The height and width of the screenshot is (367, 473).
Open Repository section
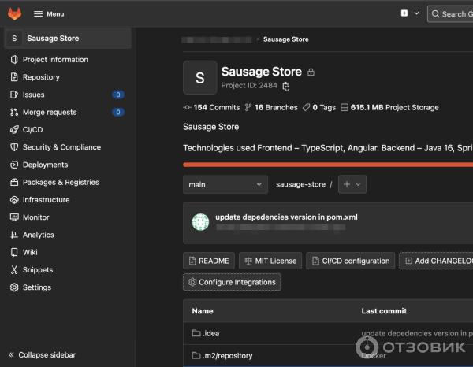pos(41,77)
